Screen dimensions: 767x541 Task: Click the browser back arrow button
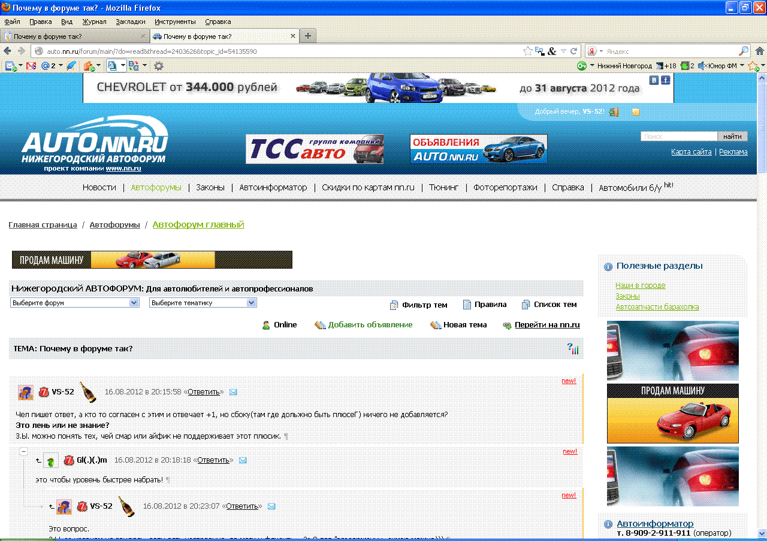point(8,51)
